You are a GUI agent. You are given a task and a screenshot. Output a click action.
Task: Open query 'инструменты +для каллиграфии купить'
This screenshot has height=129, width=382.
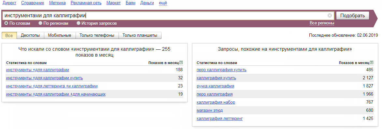point(44,78)
